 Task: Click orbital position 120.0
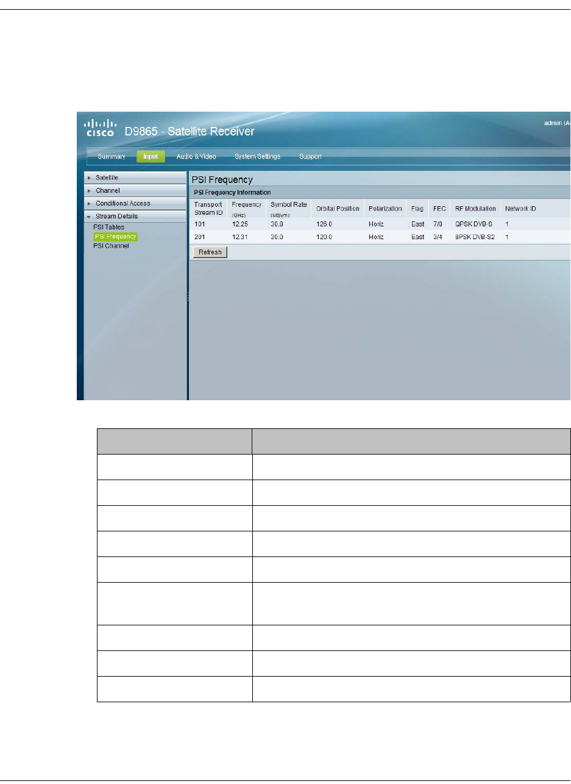(324, 237)
